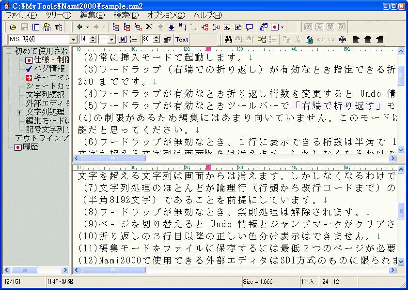Click the binoculars search icon

point(229,40)
